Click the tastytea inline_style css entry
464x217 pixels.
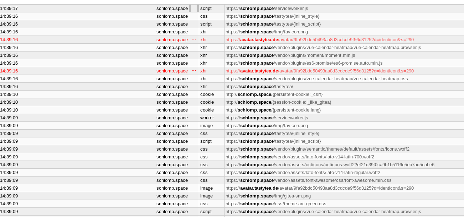(272, 16)
